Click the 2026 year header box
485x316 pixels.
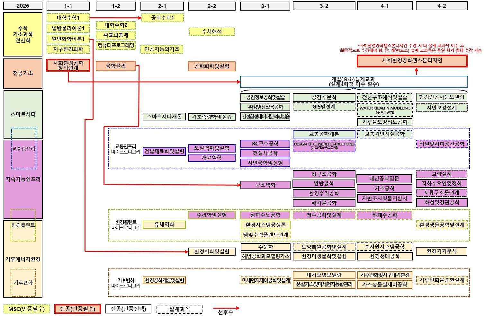tap(23, 6)
